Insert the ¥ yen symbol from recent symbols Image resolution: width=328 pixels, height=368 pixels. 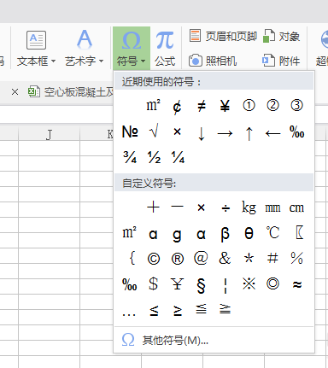(225, 106)
